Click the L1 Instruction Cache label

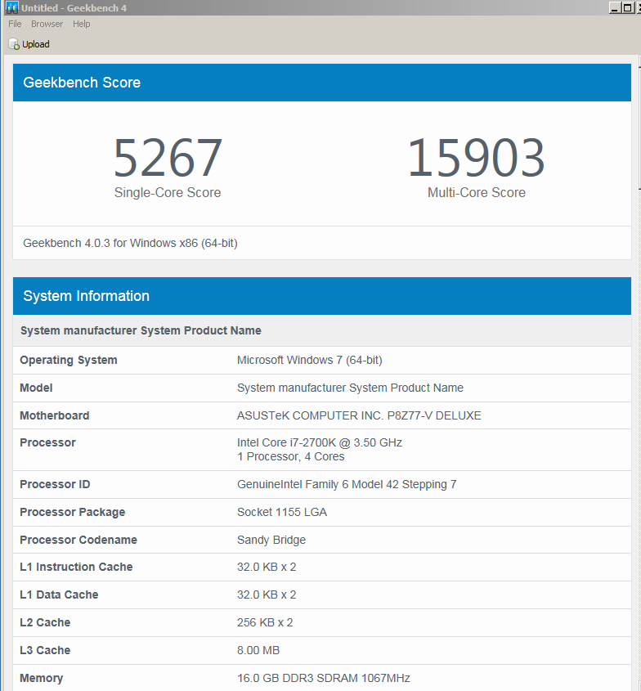point(76,567)
